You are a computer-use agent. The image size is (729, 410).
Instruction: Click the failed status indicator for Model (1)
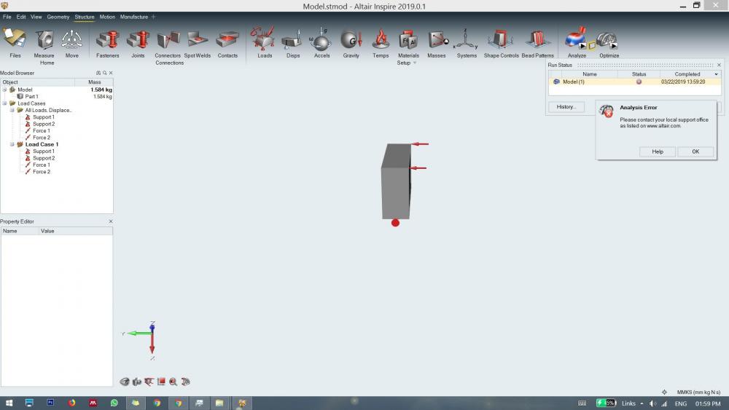pos(639,82)
